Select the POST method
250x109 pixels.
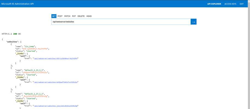(60, 16)
